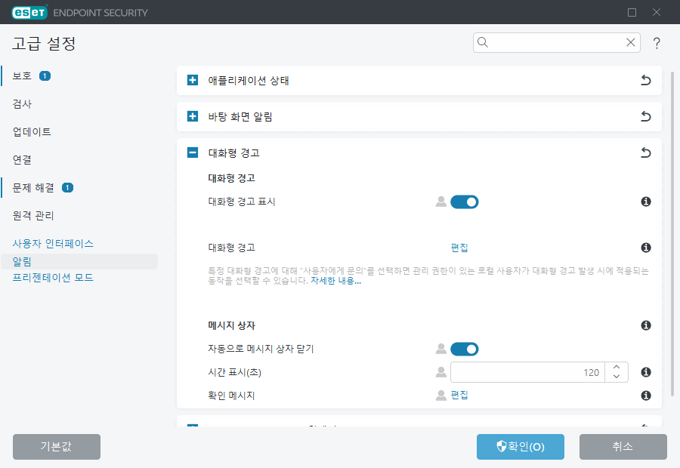Expand the 바탕 화면 알림 section
Viewport: 680px width, 468px height.
[x=191, y=116]
